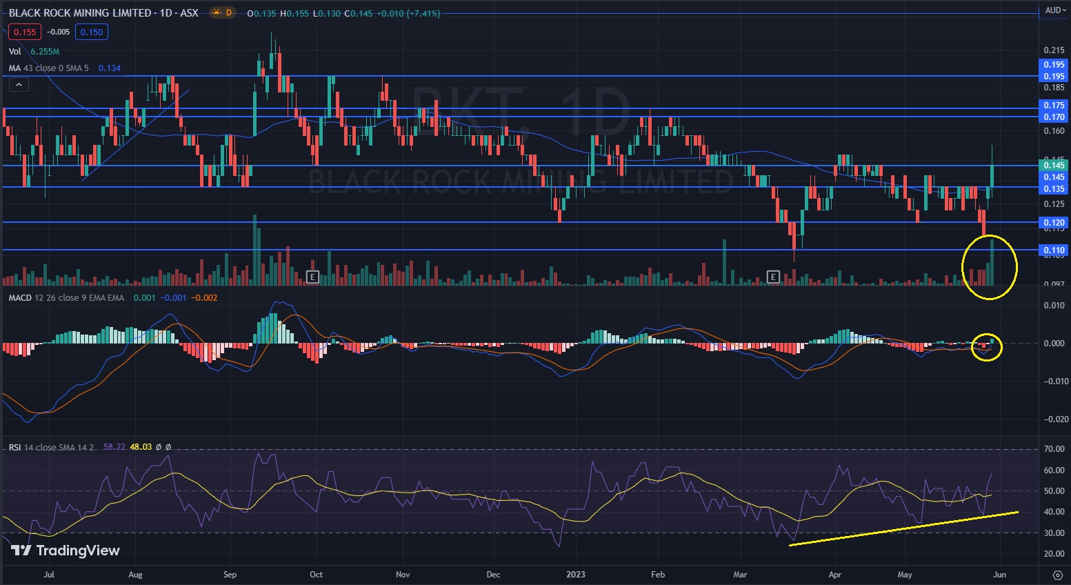Collapse the indicator legend with the arrow button
This screenshot has height=585, width=1071.
(19, 85)
